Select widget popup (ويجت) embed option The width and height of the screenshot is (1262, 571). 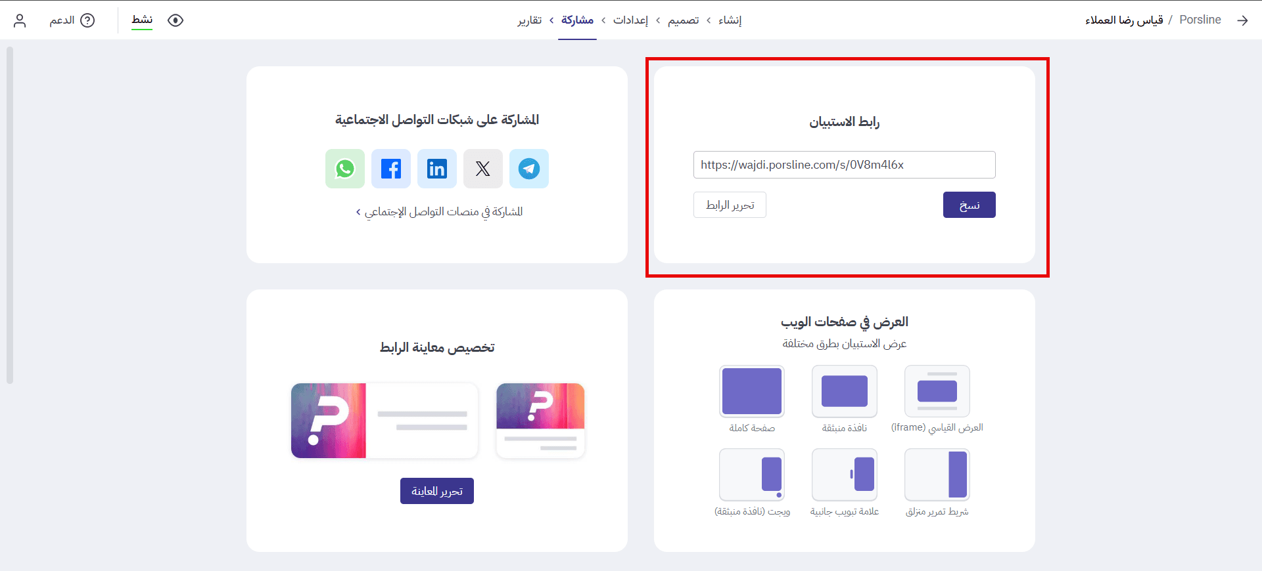752,475
